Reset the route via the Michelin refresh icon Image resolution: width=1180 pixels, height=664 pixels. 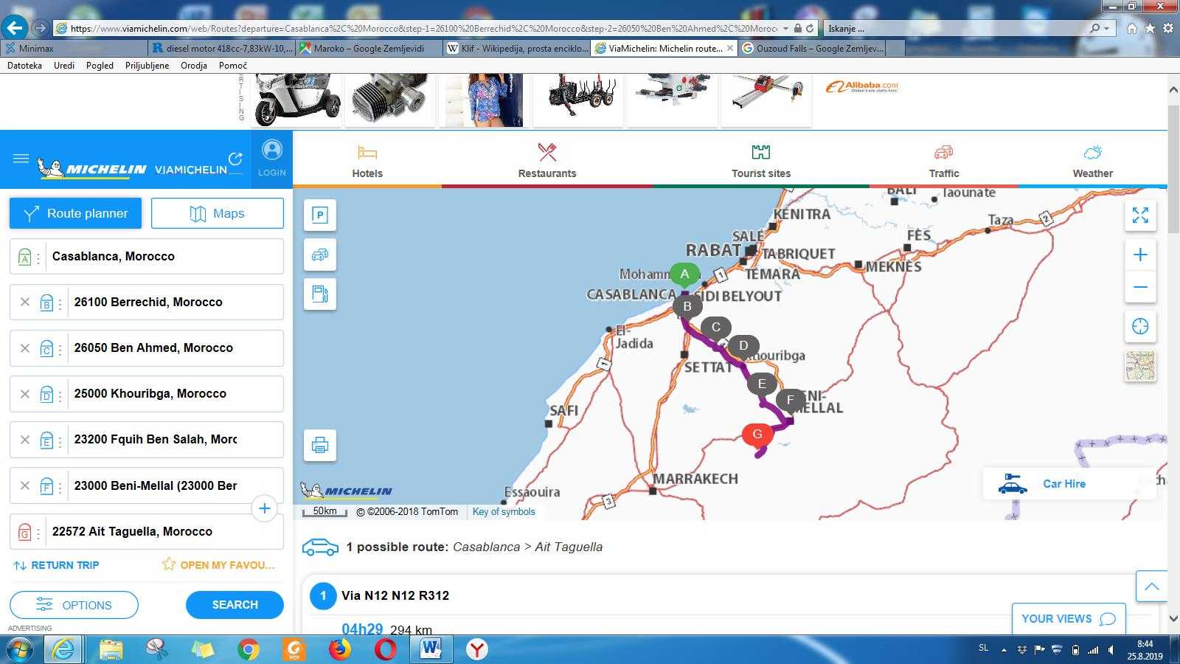click(235, 159)
